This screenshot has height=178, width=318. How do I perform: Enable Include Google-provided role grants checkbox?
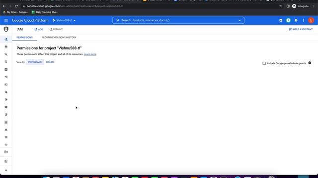[x=264, y=63]
